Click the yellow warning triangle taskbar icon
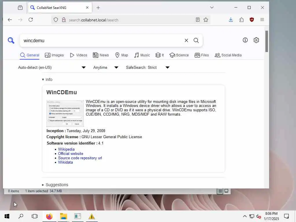Screen dimensions: 296x222 [92, 216]
